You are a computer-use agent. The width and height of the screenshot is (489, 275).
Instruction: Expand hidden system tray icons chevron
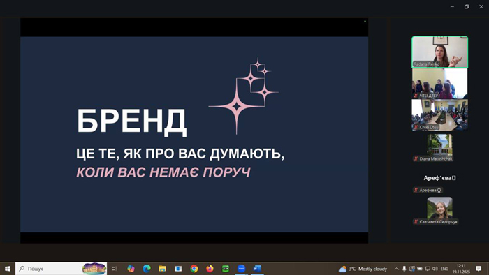397,269
